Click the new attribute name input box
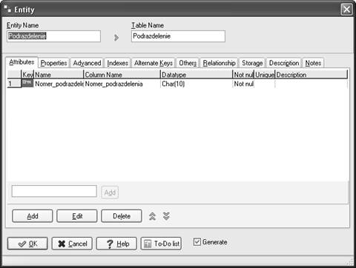Screen dimensions: 356x268 54,191
